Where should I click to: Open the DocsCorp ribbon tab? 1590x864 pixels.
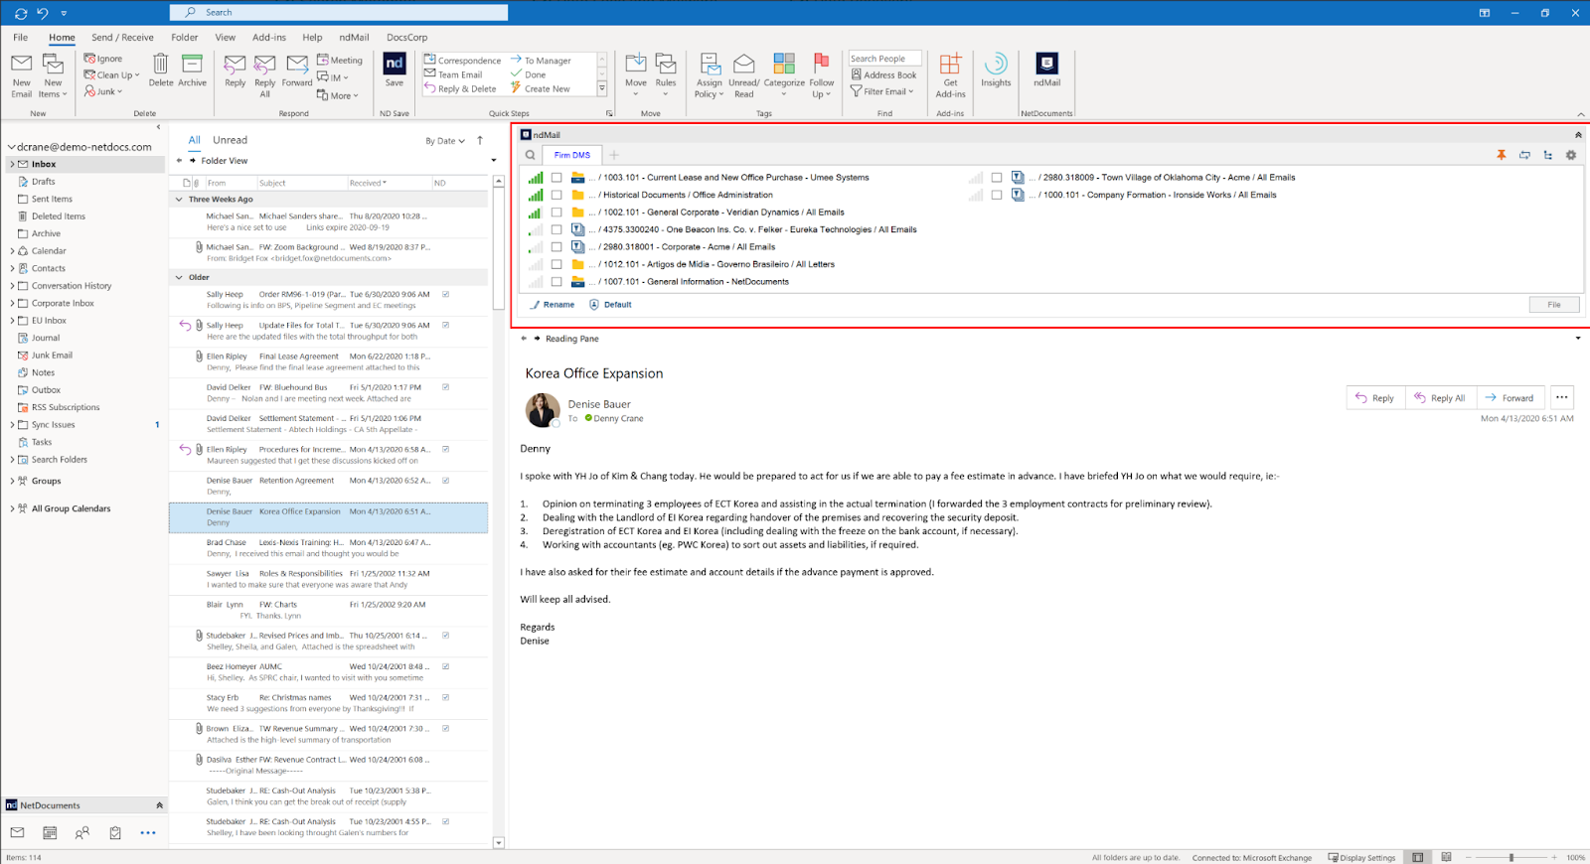tap(406, 38)
